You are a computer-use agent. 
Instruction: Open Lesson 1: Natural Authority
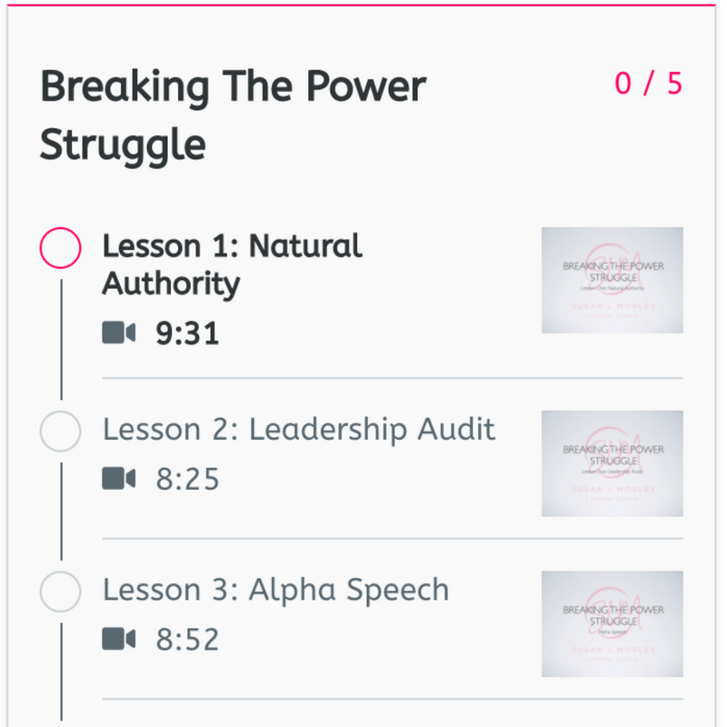(x=232, y=264)
